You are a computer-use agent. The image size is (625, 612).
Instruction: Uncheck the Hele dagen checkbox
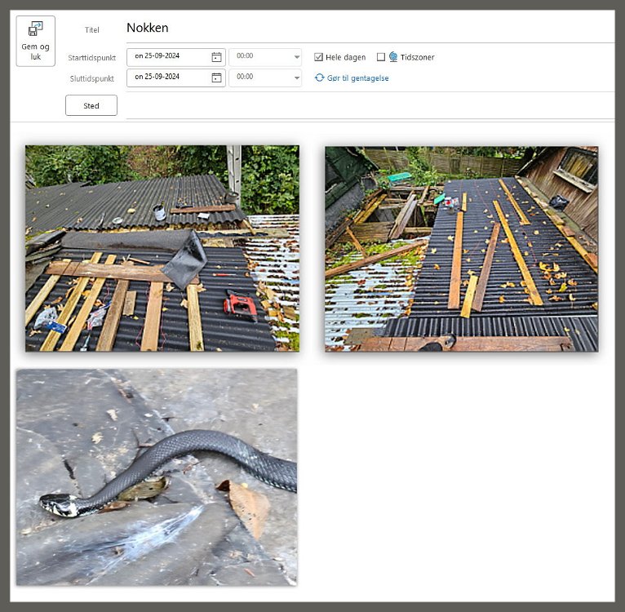319,57
